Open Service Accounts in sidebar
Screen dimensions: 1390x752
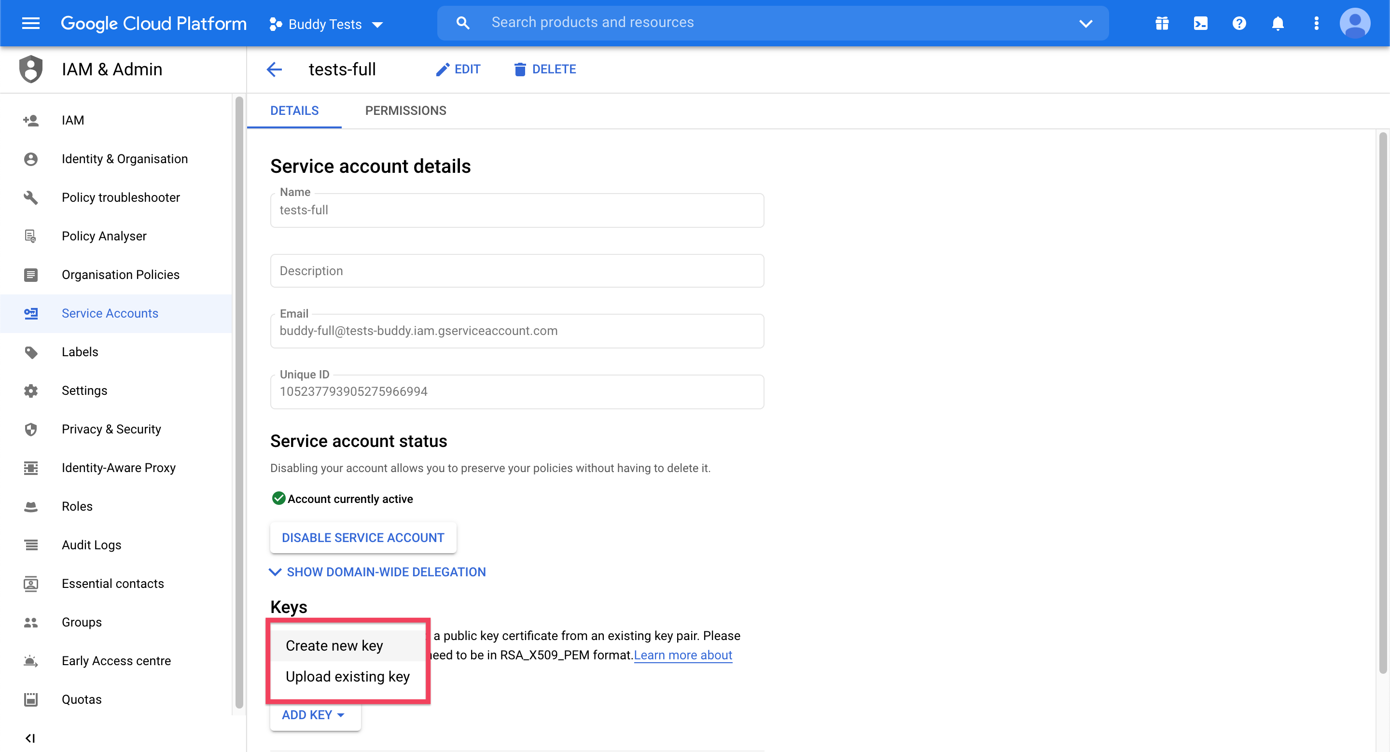click(x=115, y=313)
